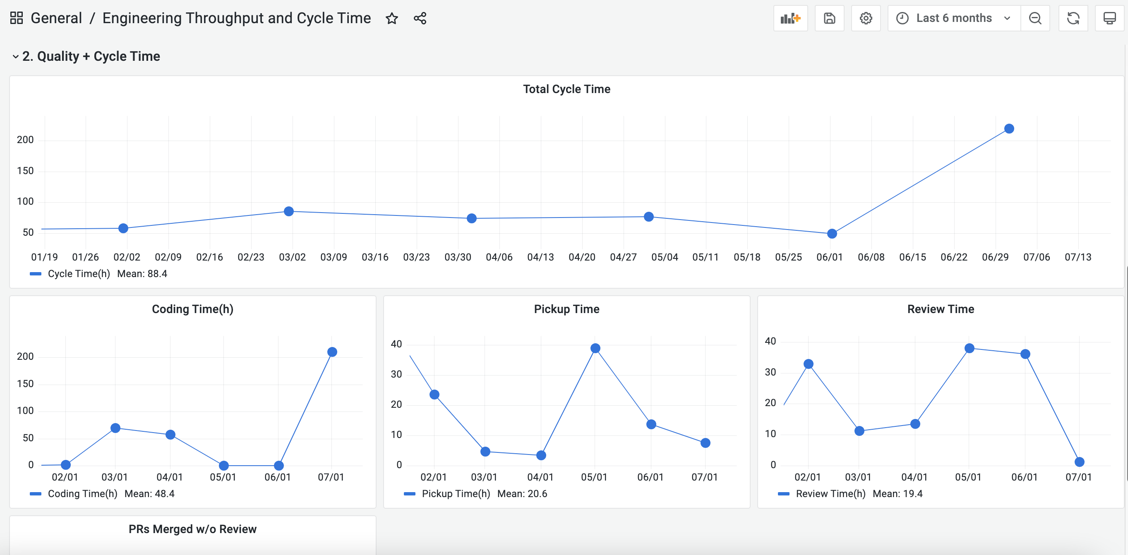Screen dimensions: 1128x555
Task: Toggle the Coding Time(h) legend series
Action: (82, 494)
